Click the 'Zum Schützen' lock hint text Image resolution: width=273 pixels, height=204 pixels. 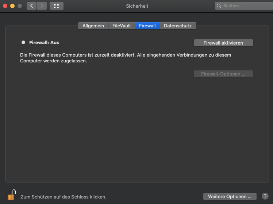pos(64,197)
